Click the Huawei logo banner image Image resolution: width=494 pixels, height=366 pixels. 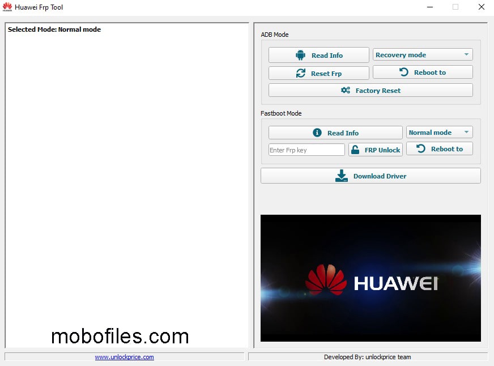(x=370, y=278)
